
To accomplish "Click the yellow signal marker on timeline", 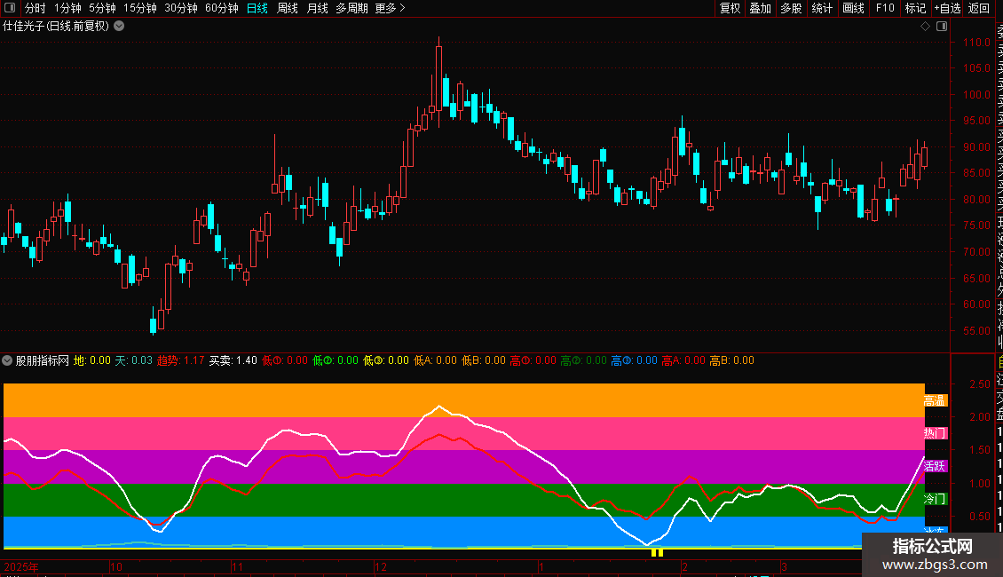I will point(657,552).
